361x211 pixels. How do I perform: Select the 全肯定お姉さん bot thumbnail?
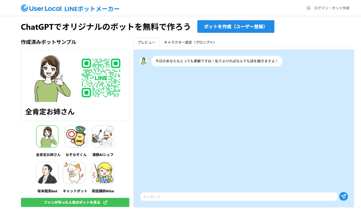coord(47,136)
